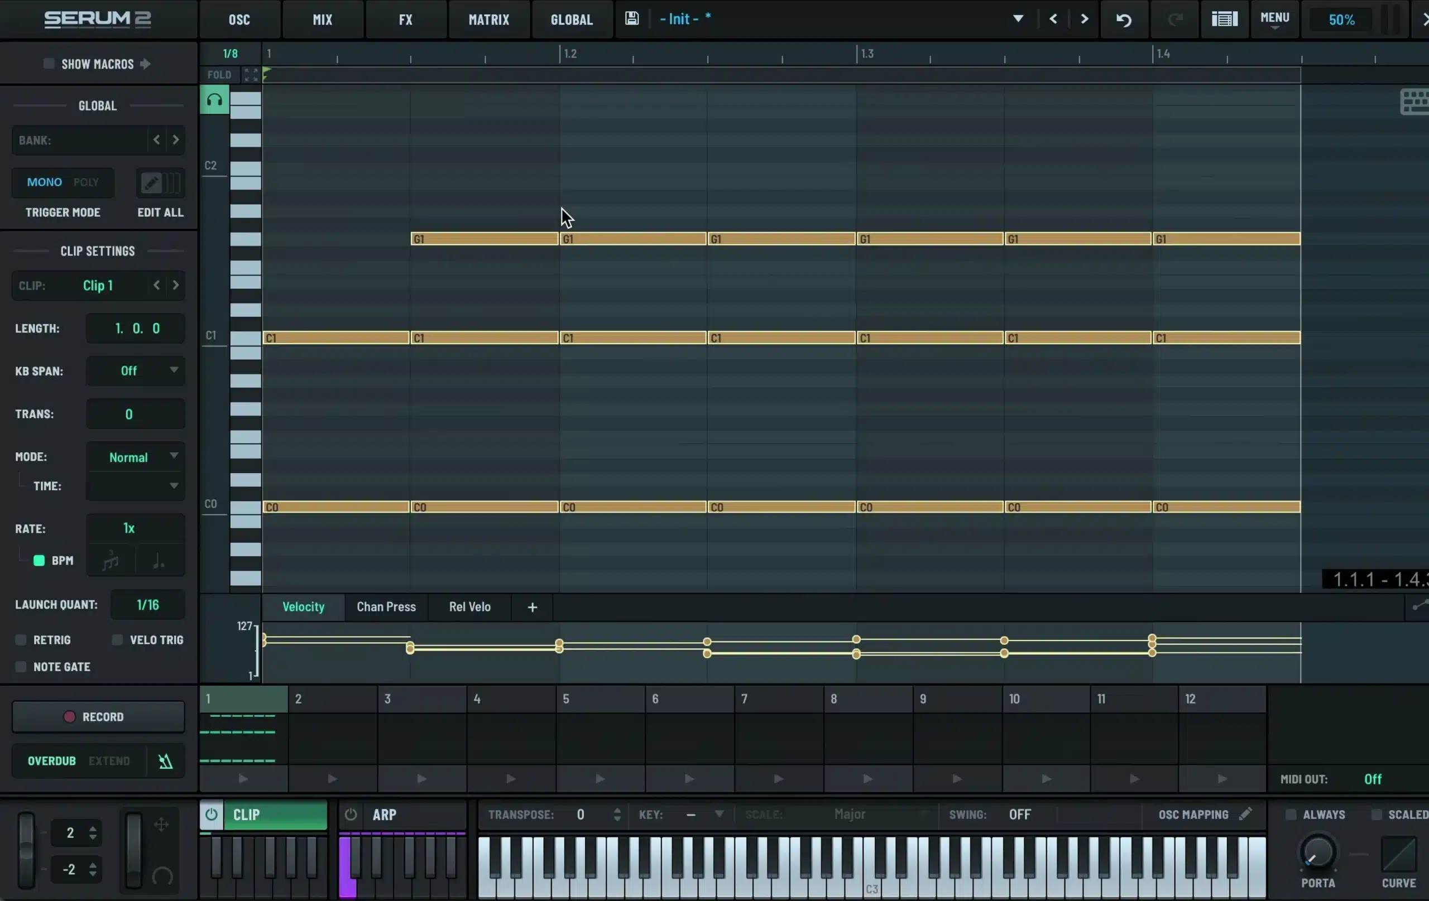Enable the RETRIG checkbox
Image resolution: width=1429 pixels, height=901 pixels.
[21, 640]
